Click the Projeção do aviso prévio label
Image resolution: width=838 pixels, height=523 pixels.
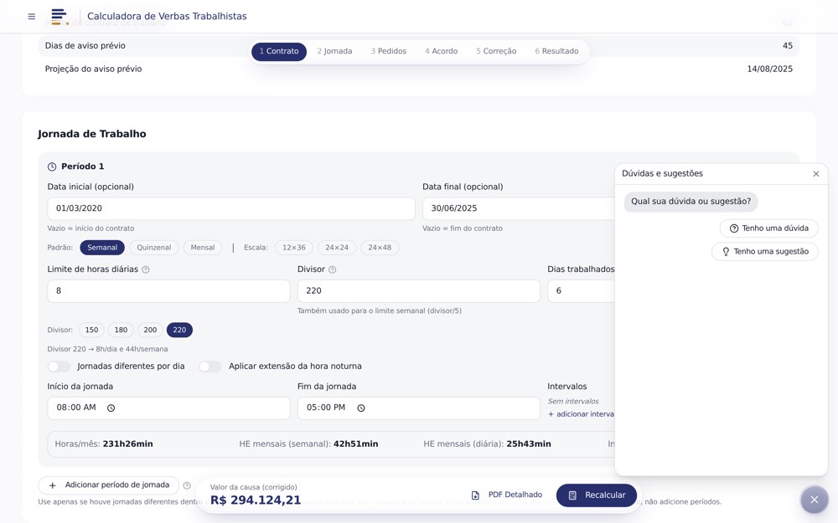pos(94,69)
